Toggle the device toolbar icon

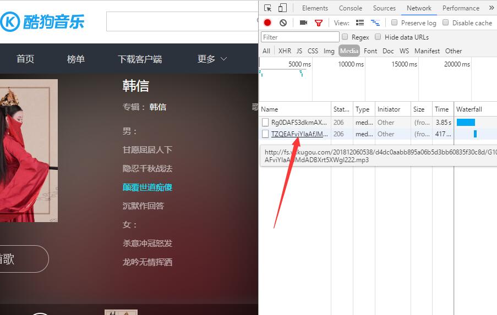tap(282, 8)
